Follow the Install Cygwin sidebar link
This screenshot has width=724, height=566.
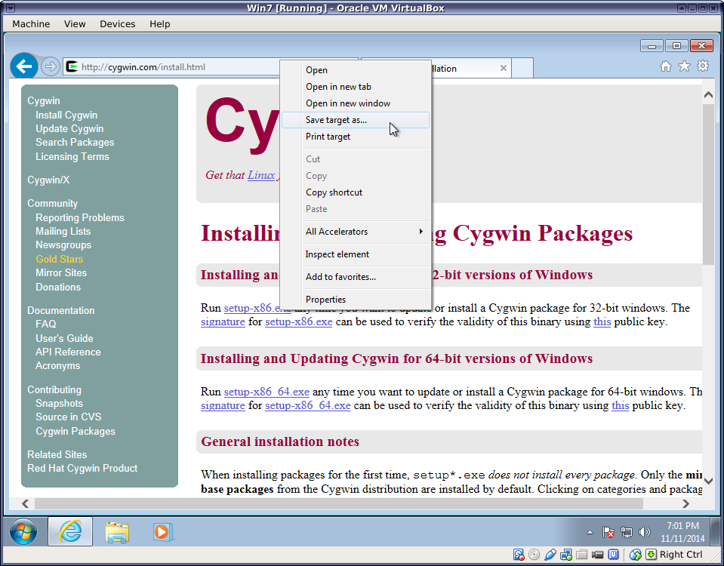click(66, 115)
